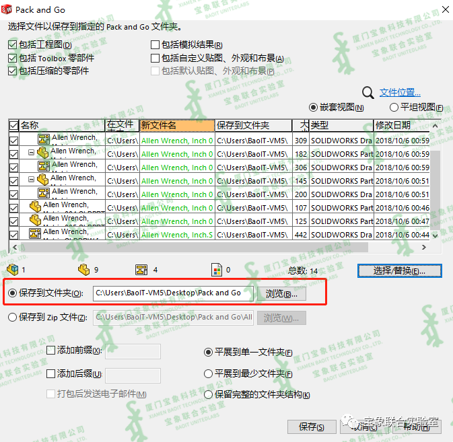Enable 包括自定义贴图、外观和布景 checkbox
This screenshot has height=442, width=453.
tap(155, 59)
